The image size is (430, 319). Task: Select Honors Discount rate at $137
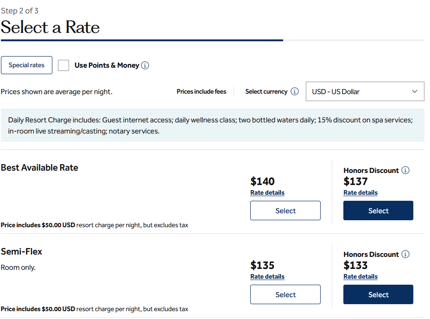[x=378, y=211]
